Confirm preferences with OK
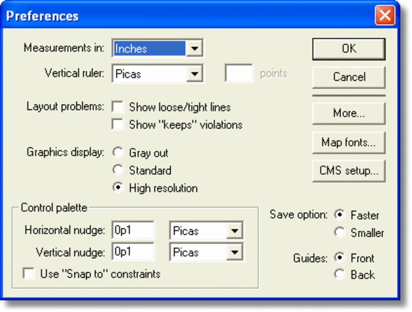Image resolution: width=412 pixels, height=312 pixels. [x=348, y=48]
